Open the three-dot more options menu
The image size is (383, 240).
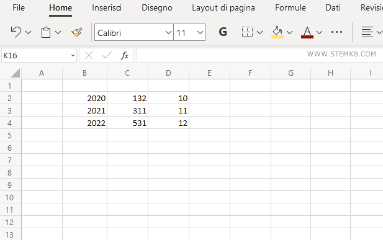click(x=336, y=32)
